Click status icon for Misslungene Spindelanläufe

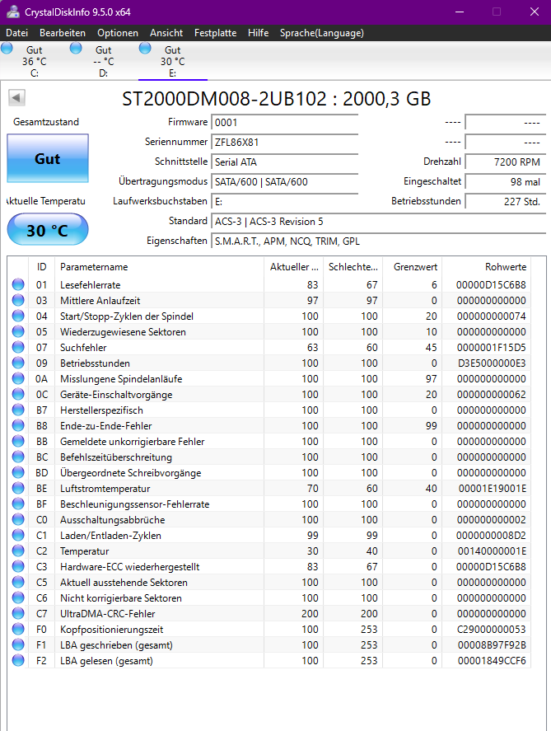point(18,378)
